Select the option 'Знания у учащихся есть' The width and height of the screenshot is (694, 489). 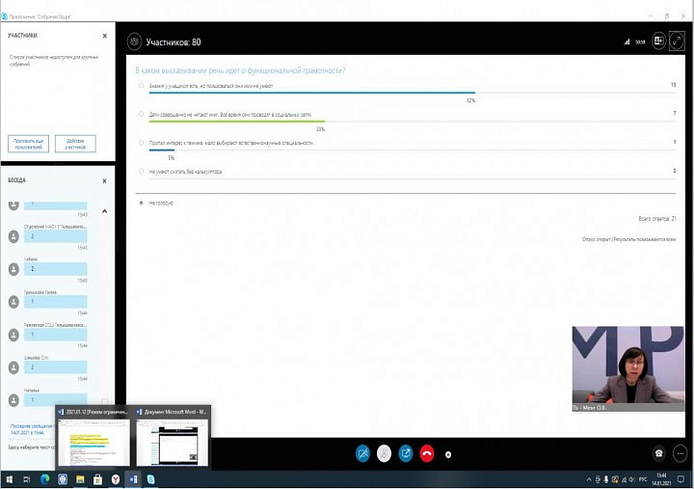tap(142, 85)
